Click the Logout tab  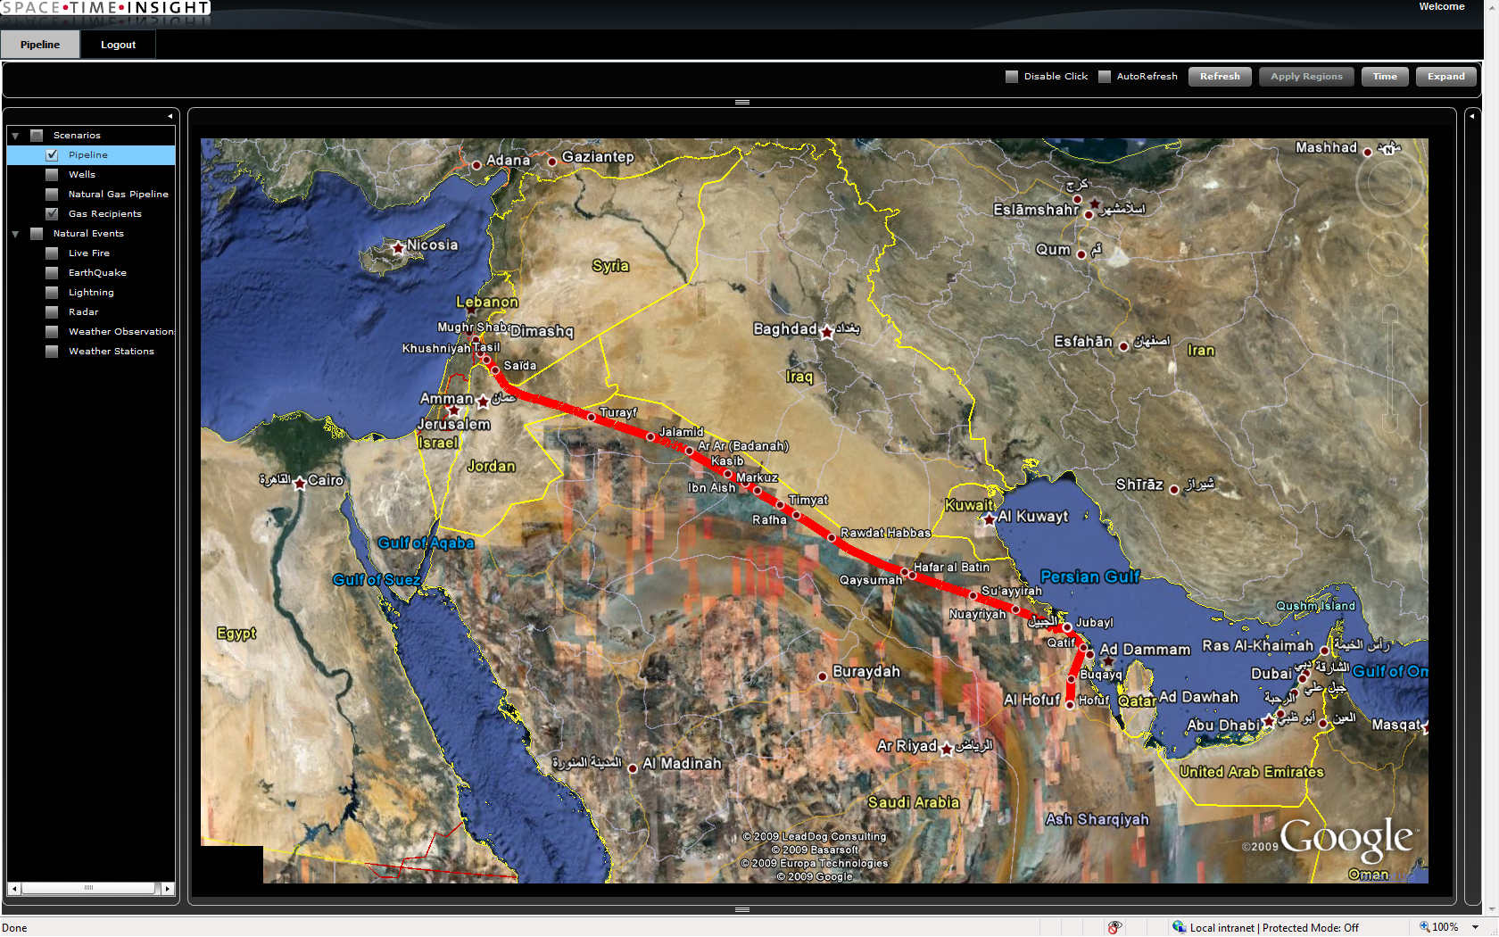click(118, 45)
